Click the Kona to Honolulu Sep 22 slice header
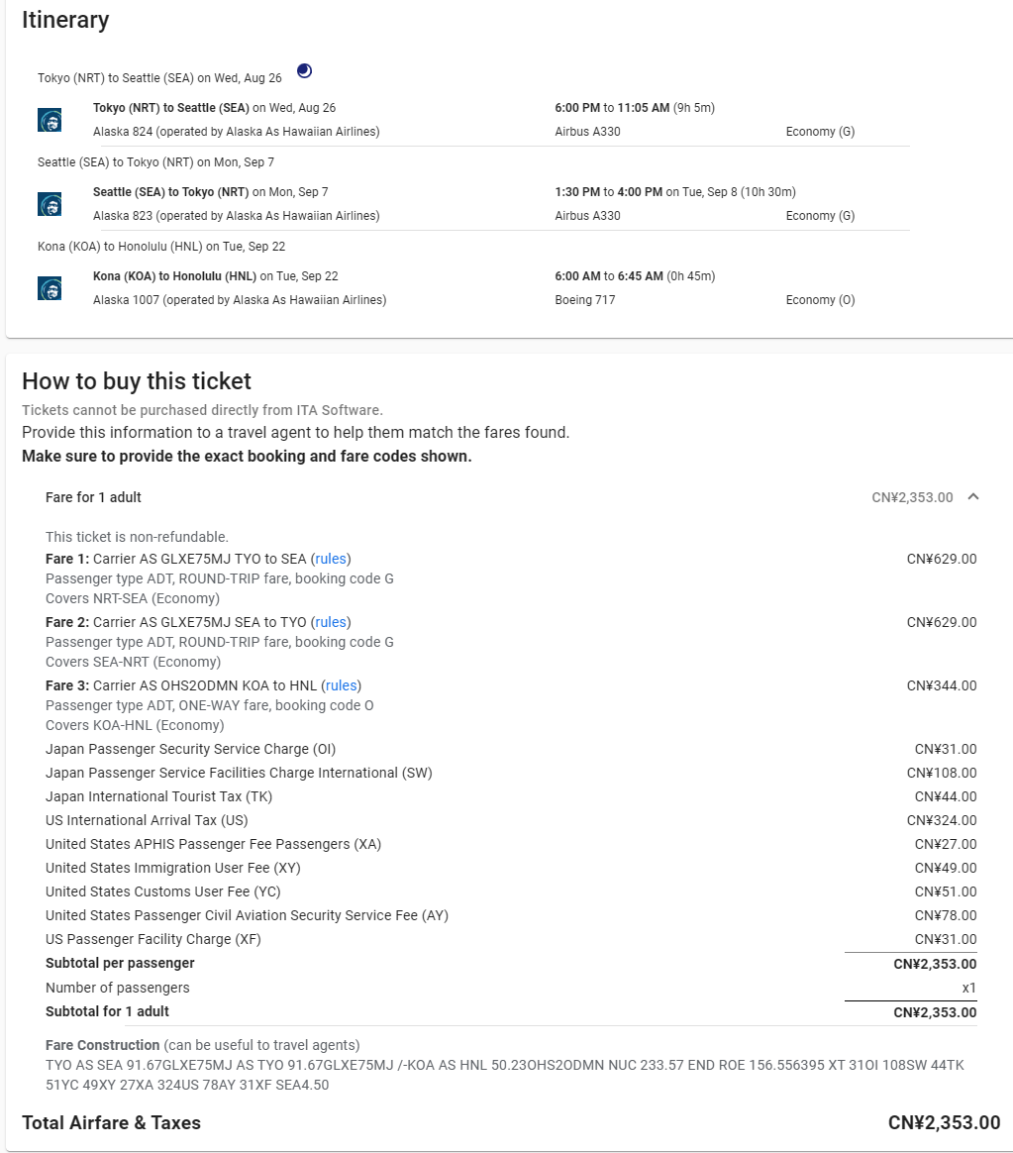 point(161,246)
